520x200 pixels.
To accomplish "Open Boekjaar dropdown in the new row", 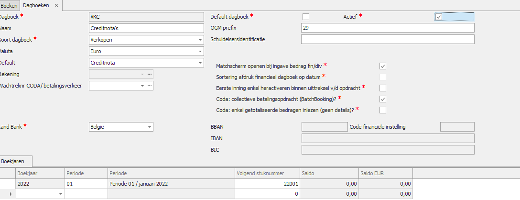I will 61,194.
